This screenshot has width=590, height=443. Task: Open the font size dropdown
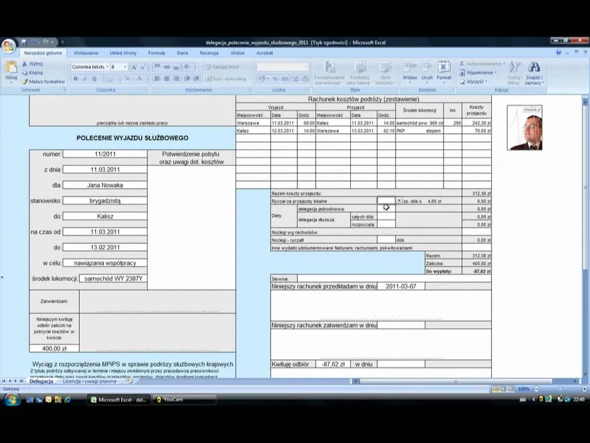tap(125, 66)
